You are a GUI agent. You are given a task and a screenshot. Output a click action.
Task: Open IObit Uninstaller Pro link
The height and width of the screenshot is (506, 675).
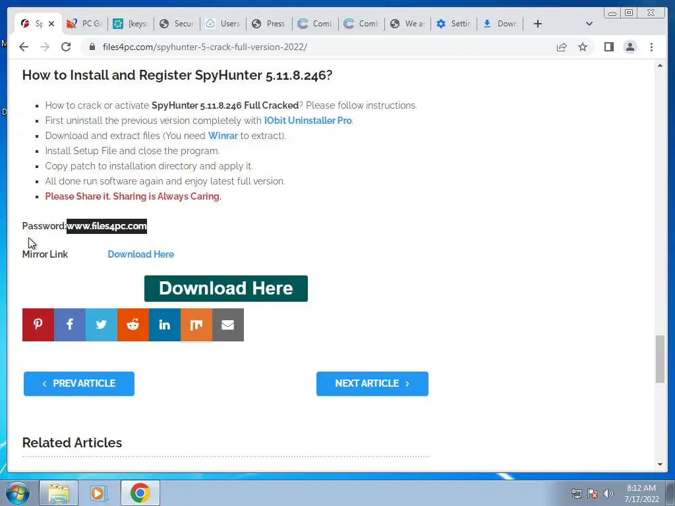pos(308,121)
